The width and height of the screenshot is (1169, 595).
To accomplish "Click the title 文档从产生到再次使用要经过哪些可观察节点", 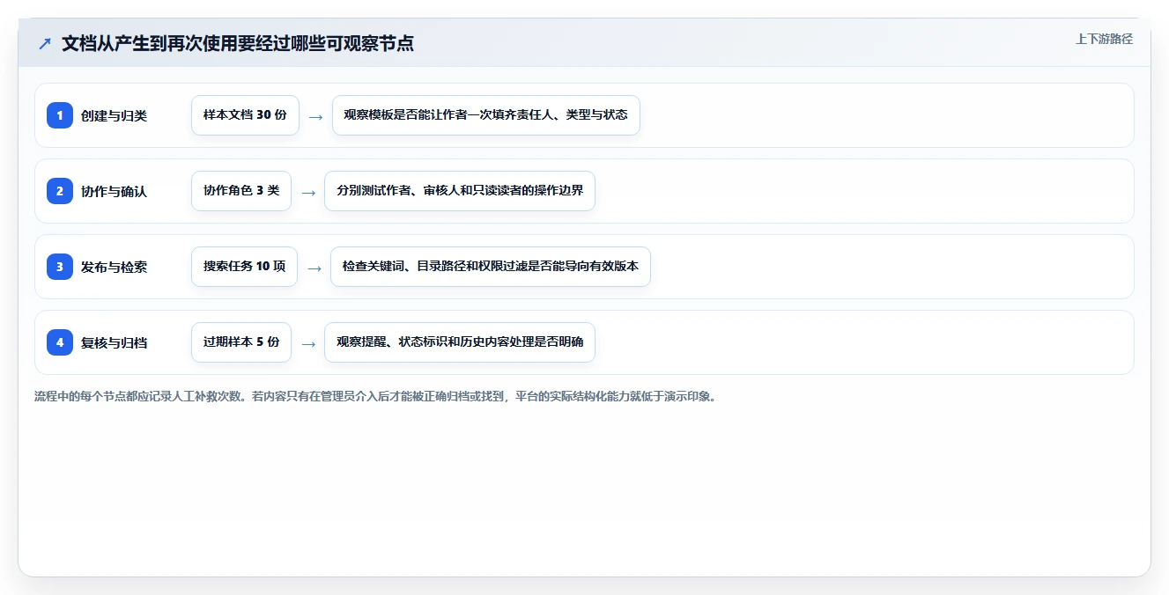I will click(238, 43).
